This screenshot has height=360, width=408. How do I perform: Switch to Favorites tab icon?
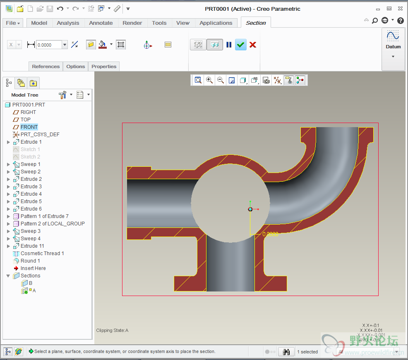(x=33, y=83)
